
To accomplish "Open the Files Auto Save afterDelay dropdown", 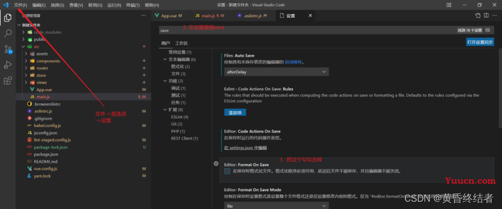I will coord(276,72).
